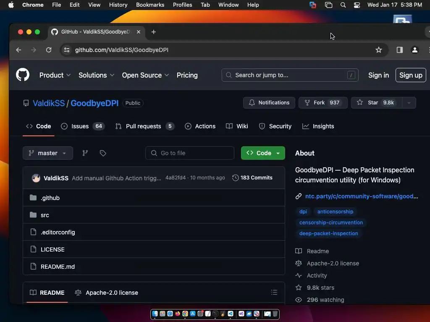Star the GoodbyeDPI repository
The image size is (430, 322).
click(377, 103)
